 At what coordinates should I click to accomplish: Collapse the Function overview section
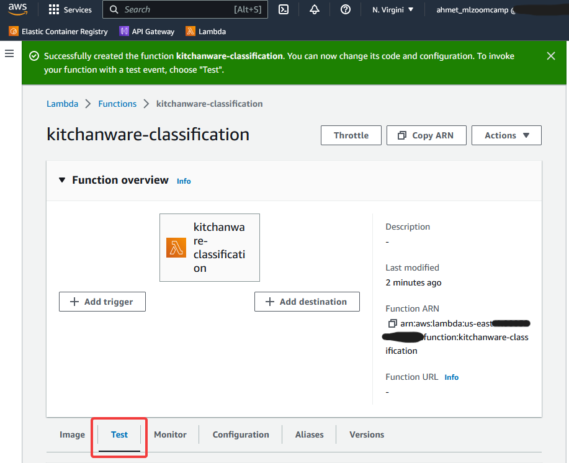point(62,180)
